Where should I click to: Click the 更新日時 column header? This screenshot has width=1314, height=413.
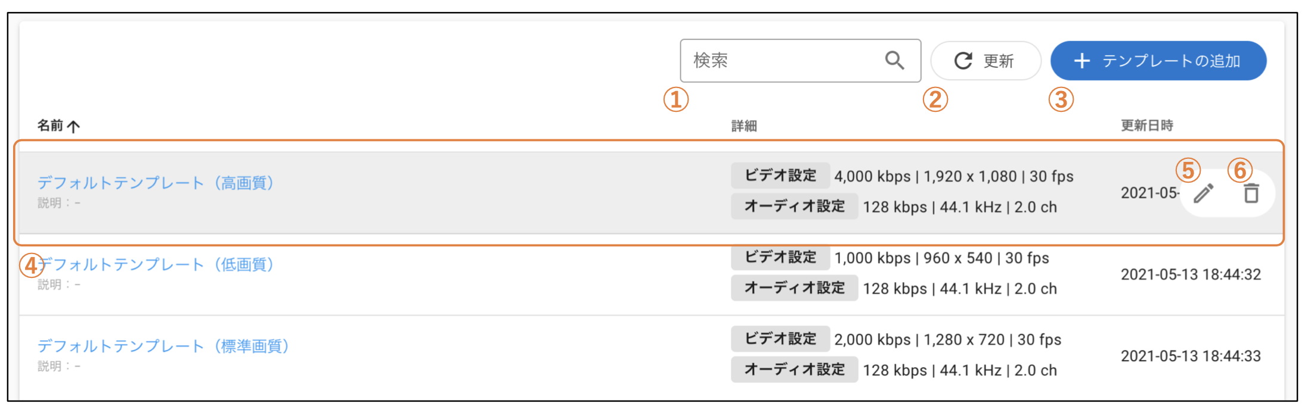(x=1146, y=126)
